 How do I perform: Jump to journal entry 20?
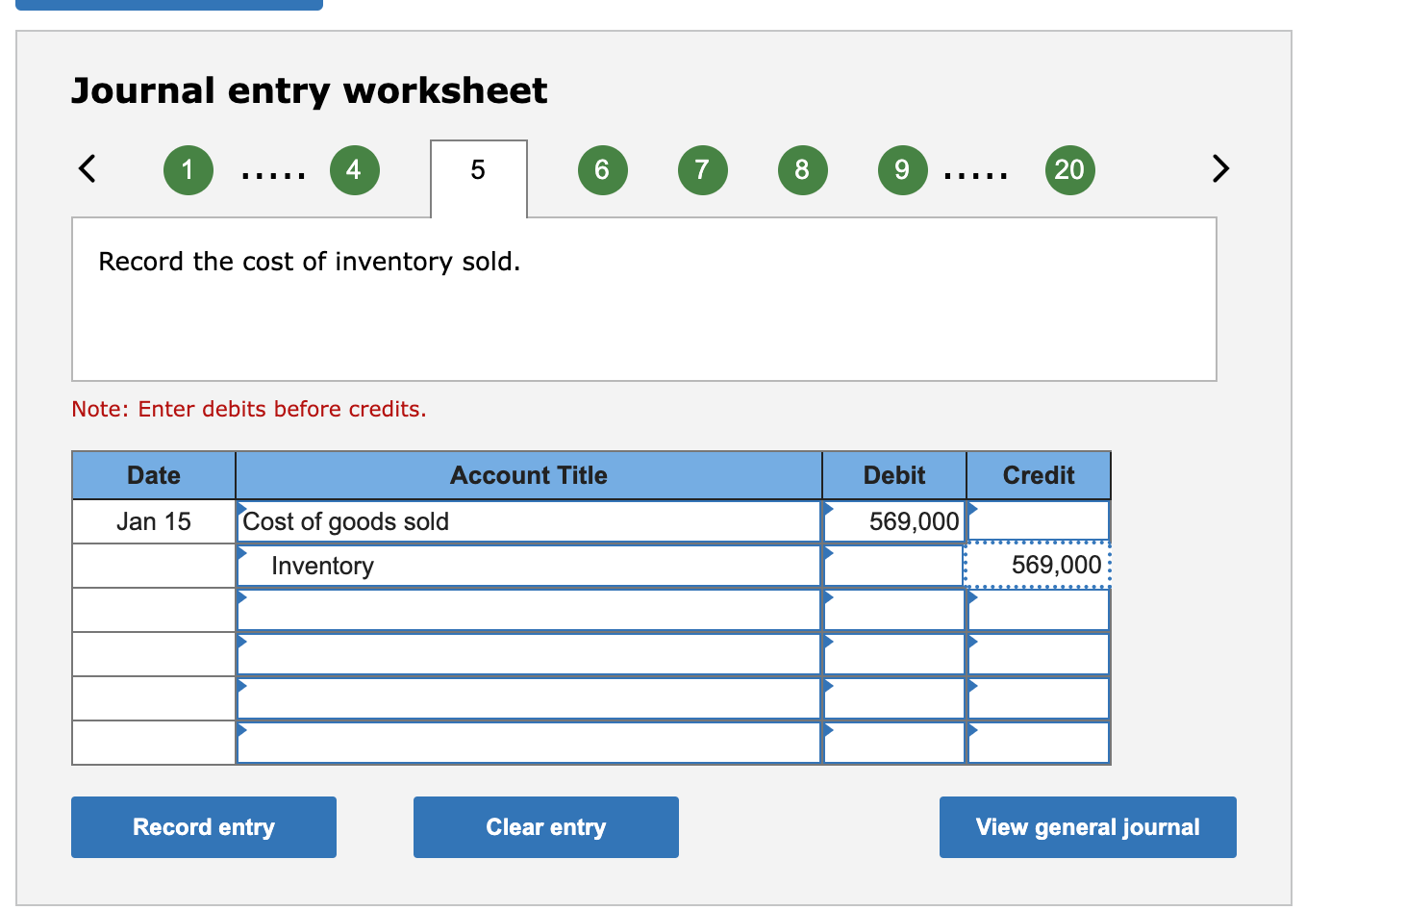pyautogui.click(x=1069, y=169)
